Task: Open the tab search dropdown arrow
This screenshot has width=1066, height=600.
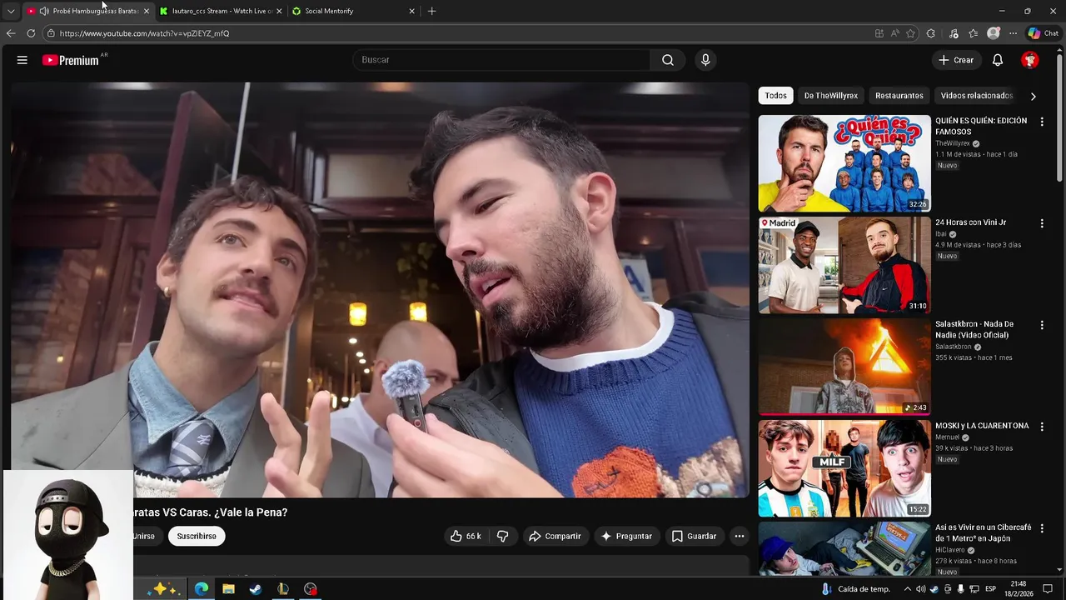Action: click(x=11, y=11)
